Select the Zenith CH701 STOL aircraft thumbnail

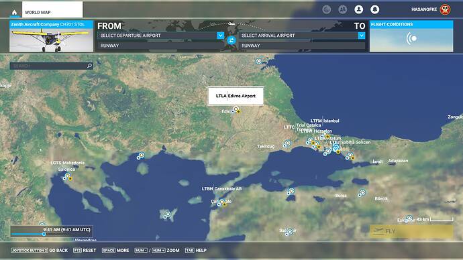(52, 36)
